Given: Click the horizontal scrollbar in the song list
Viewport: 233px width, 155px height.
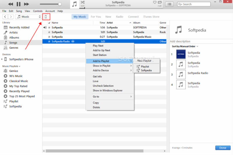Looking at the screenshot, I should pyautogui.click(x=94, y=151).
